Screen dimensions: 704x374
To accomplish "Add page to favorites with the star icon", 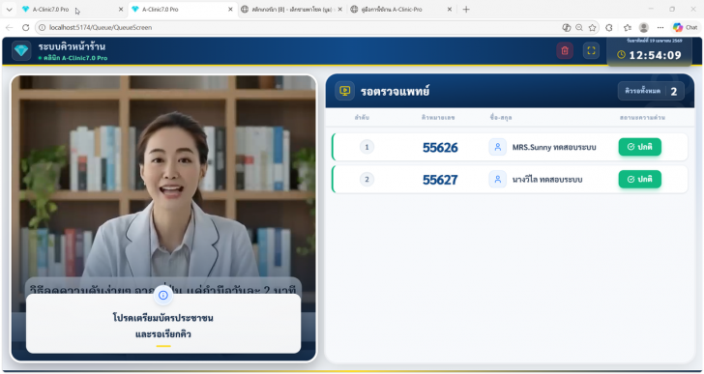I will [x=592, y=27].
